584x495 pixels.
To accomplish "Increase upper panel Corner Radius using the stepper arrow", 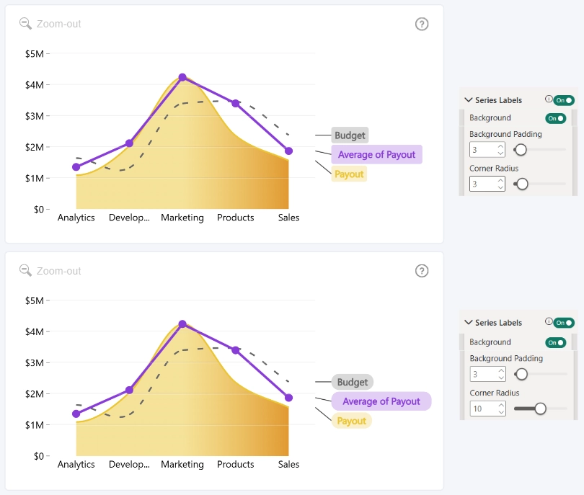I will [x=500, y=181].
